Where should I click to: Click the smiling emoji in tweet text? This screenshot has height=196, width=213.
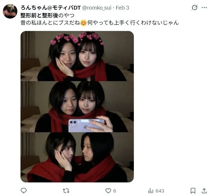(x=84, y=23)
